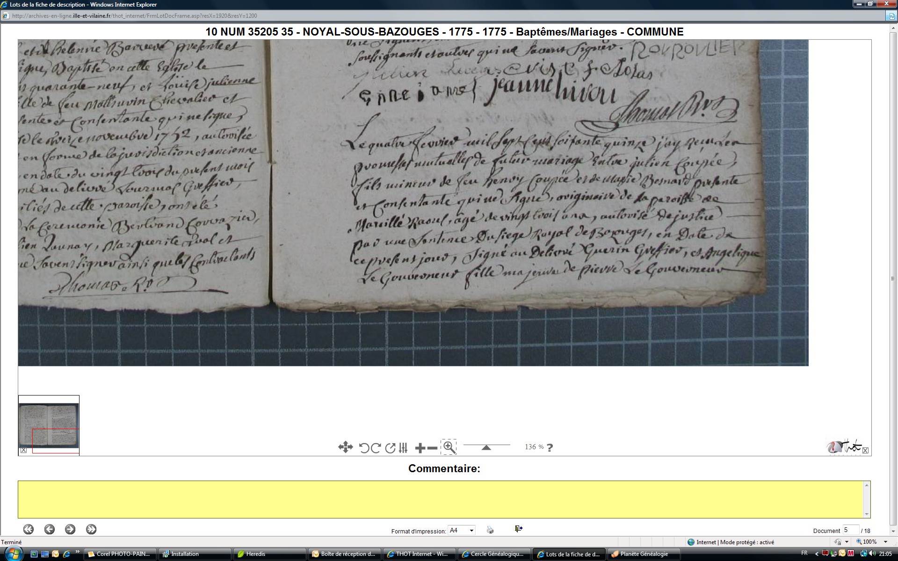The width and height of the screenshot is (898, 561).
Task: Rotate image clockwise
Action: (376, 448)
